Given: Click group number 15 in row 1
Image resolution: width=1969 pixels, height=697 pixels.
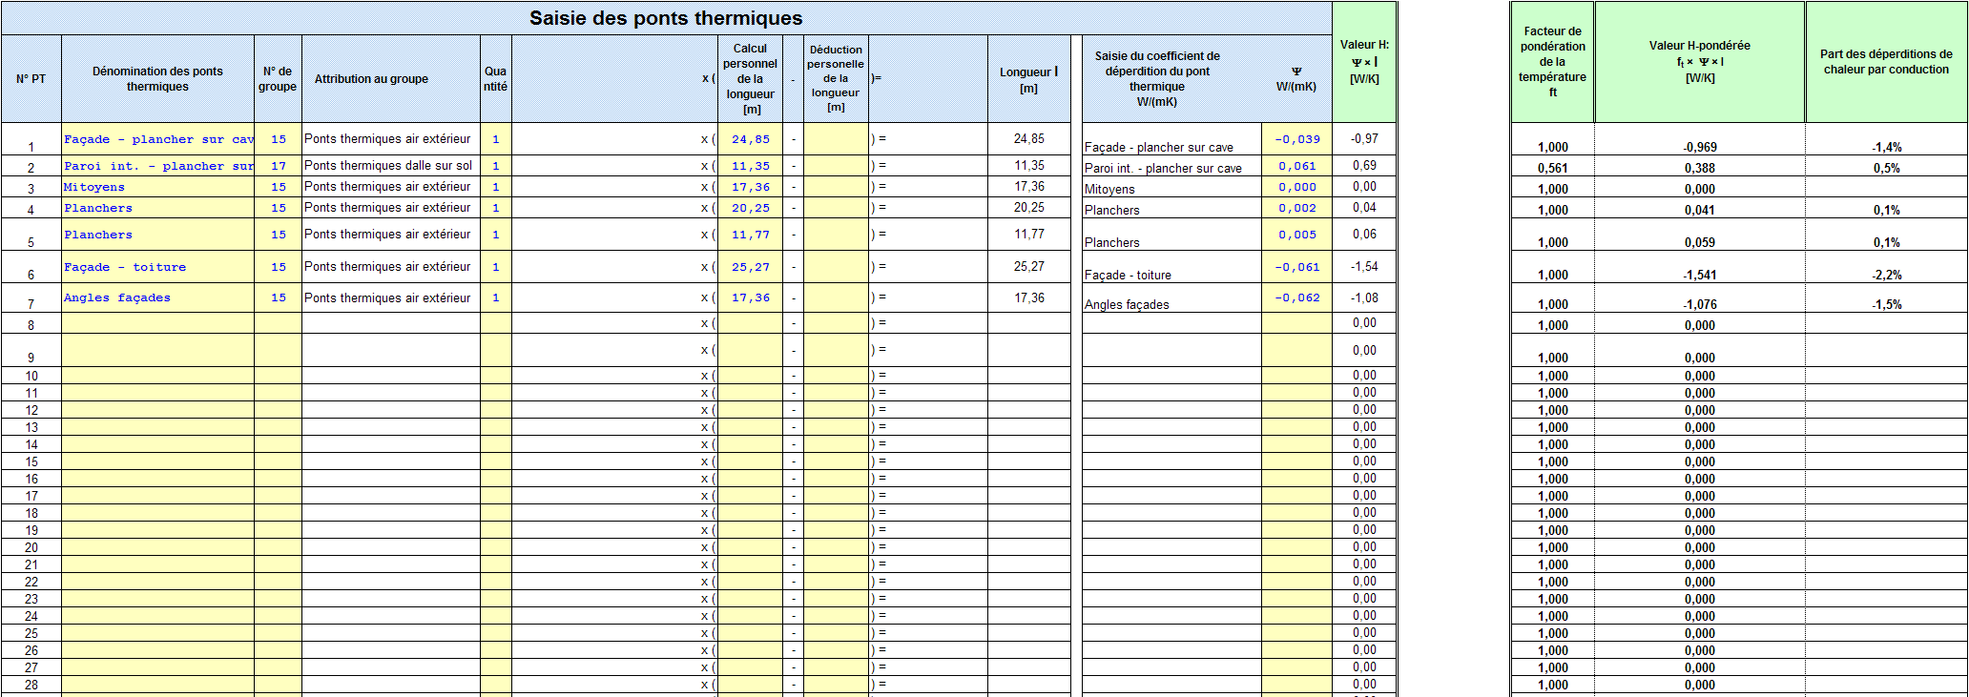Looking at the screenshot, I should pos(279,139).
